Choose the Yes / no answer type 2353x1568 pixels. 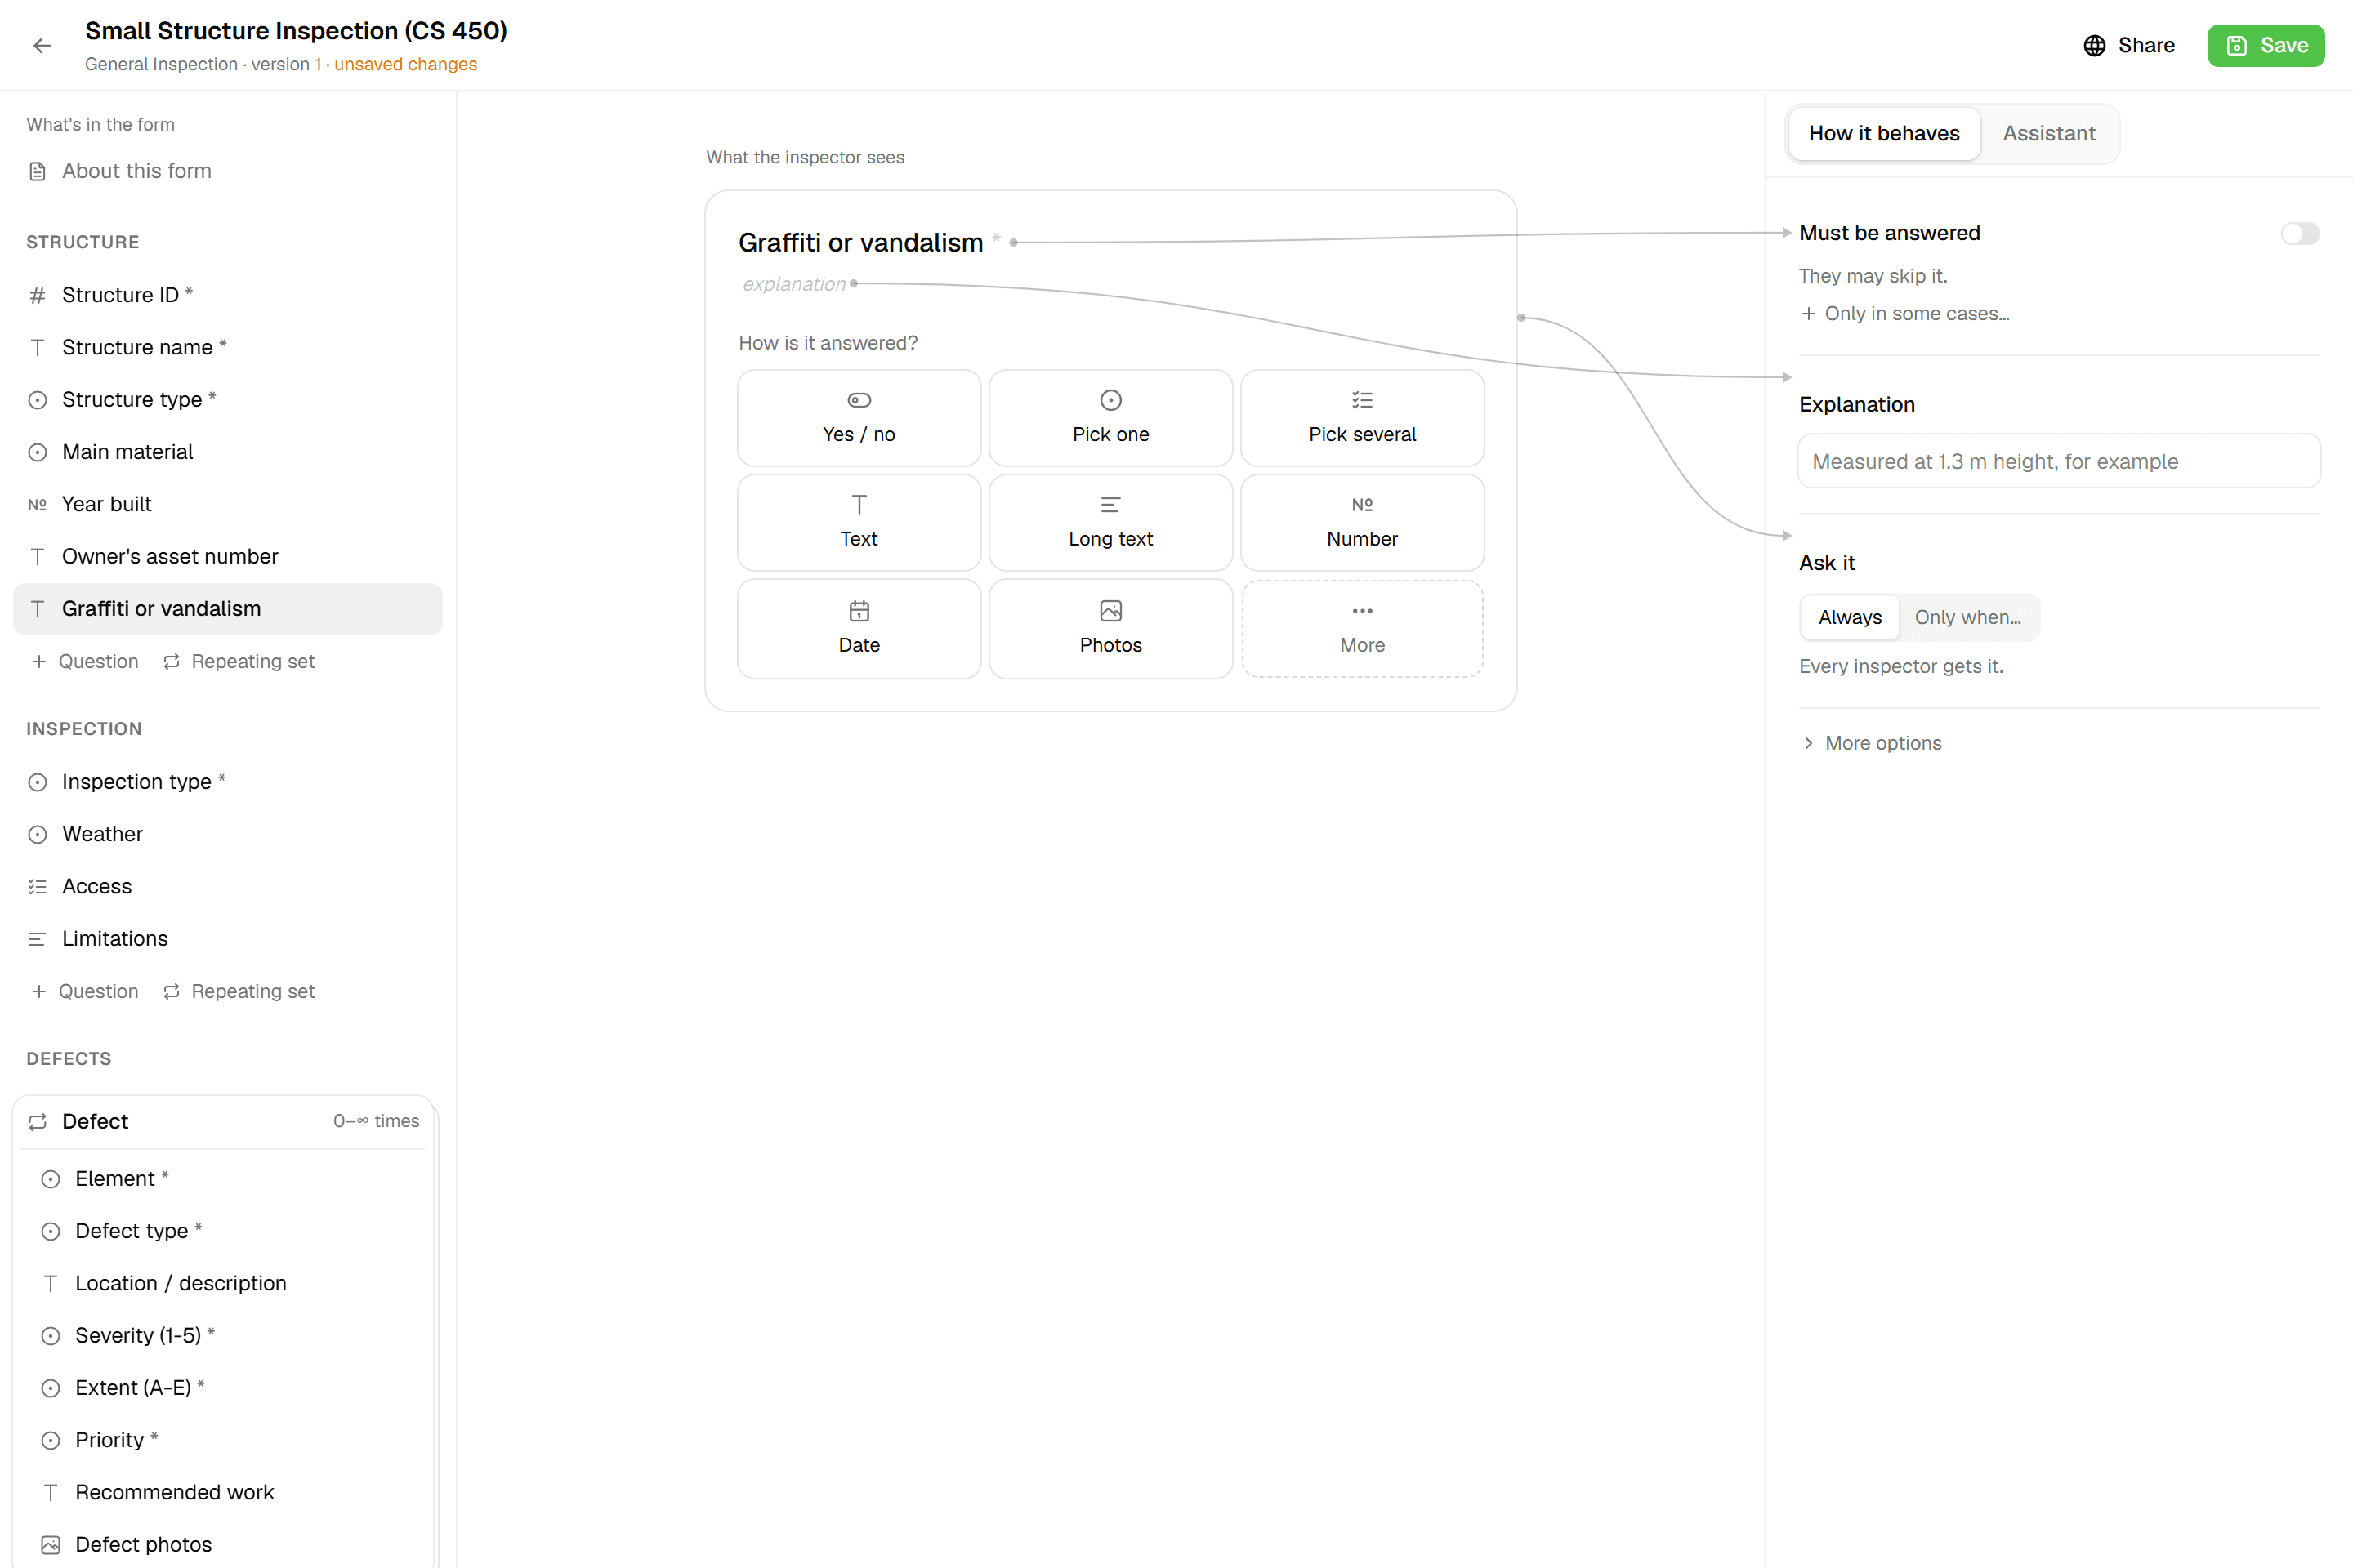pyautogui.click(x=859, y=418)
